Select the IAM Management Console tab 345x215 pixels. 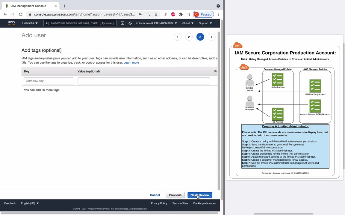31,6
